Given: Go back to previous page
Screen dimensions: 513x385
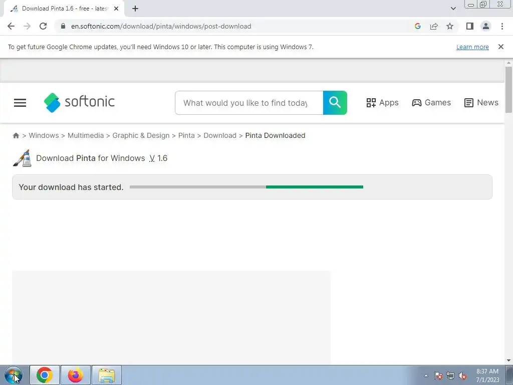Looking at the screenshot, I should [x=11, y=26].
